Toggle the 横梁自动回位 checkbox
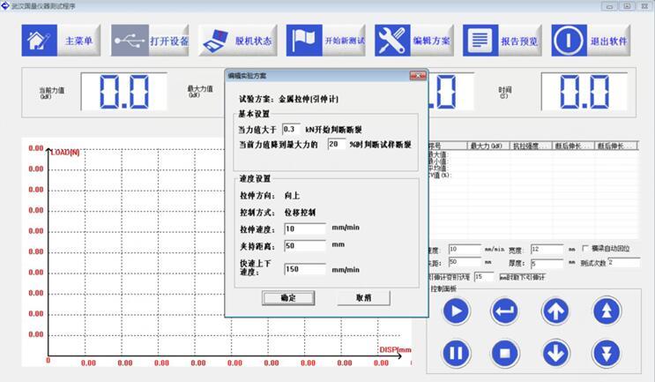 [585, 248]
